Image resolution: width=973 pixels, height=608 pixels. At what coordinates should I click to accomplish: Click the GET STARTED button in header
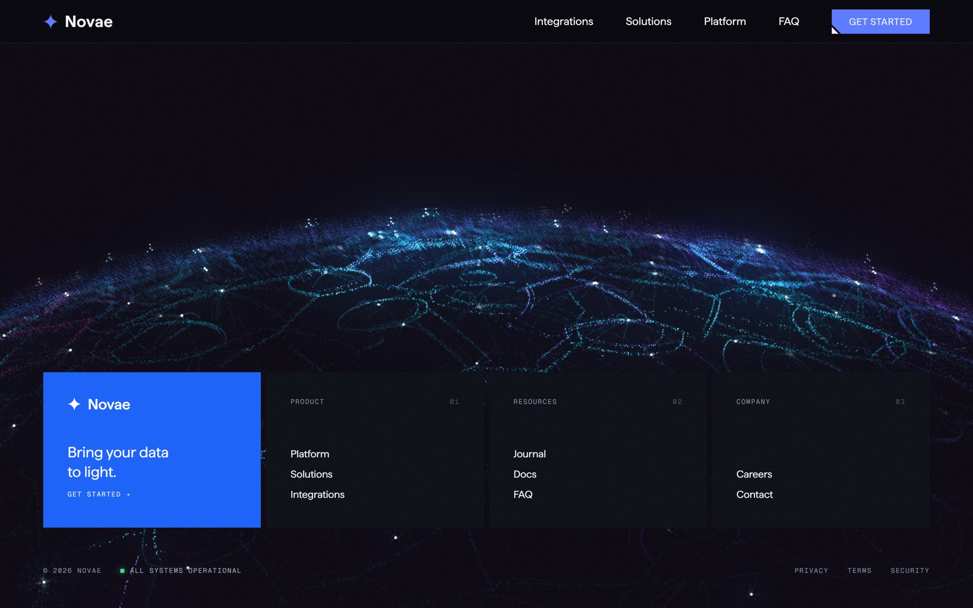point(880,21)
